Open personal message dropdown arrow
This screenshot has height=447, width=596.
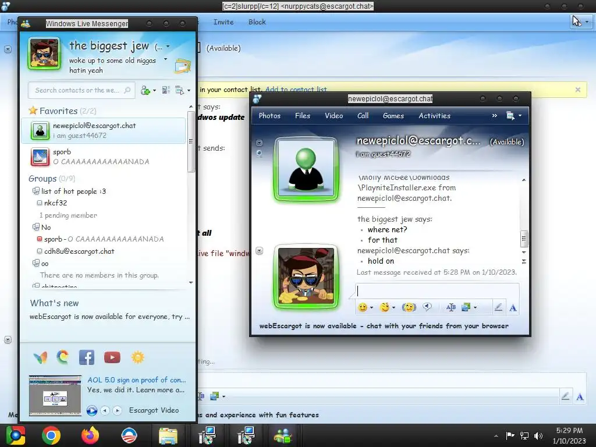165,59
